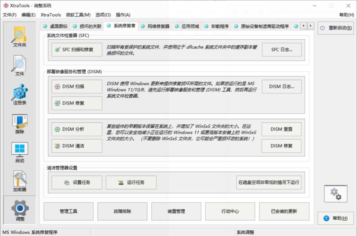Click the right tab scroll arrow
357x236 pixels.
tap(310, 25)
